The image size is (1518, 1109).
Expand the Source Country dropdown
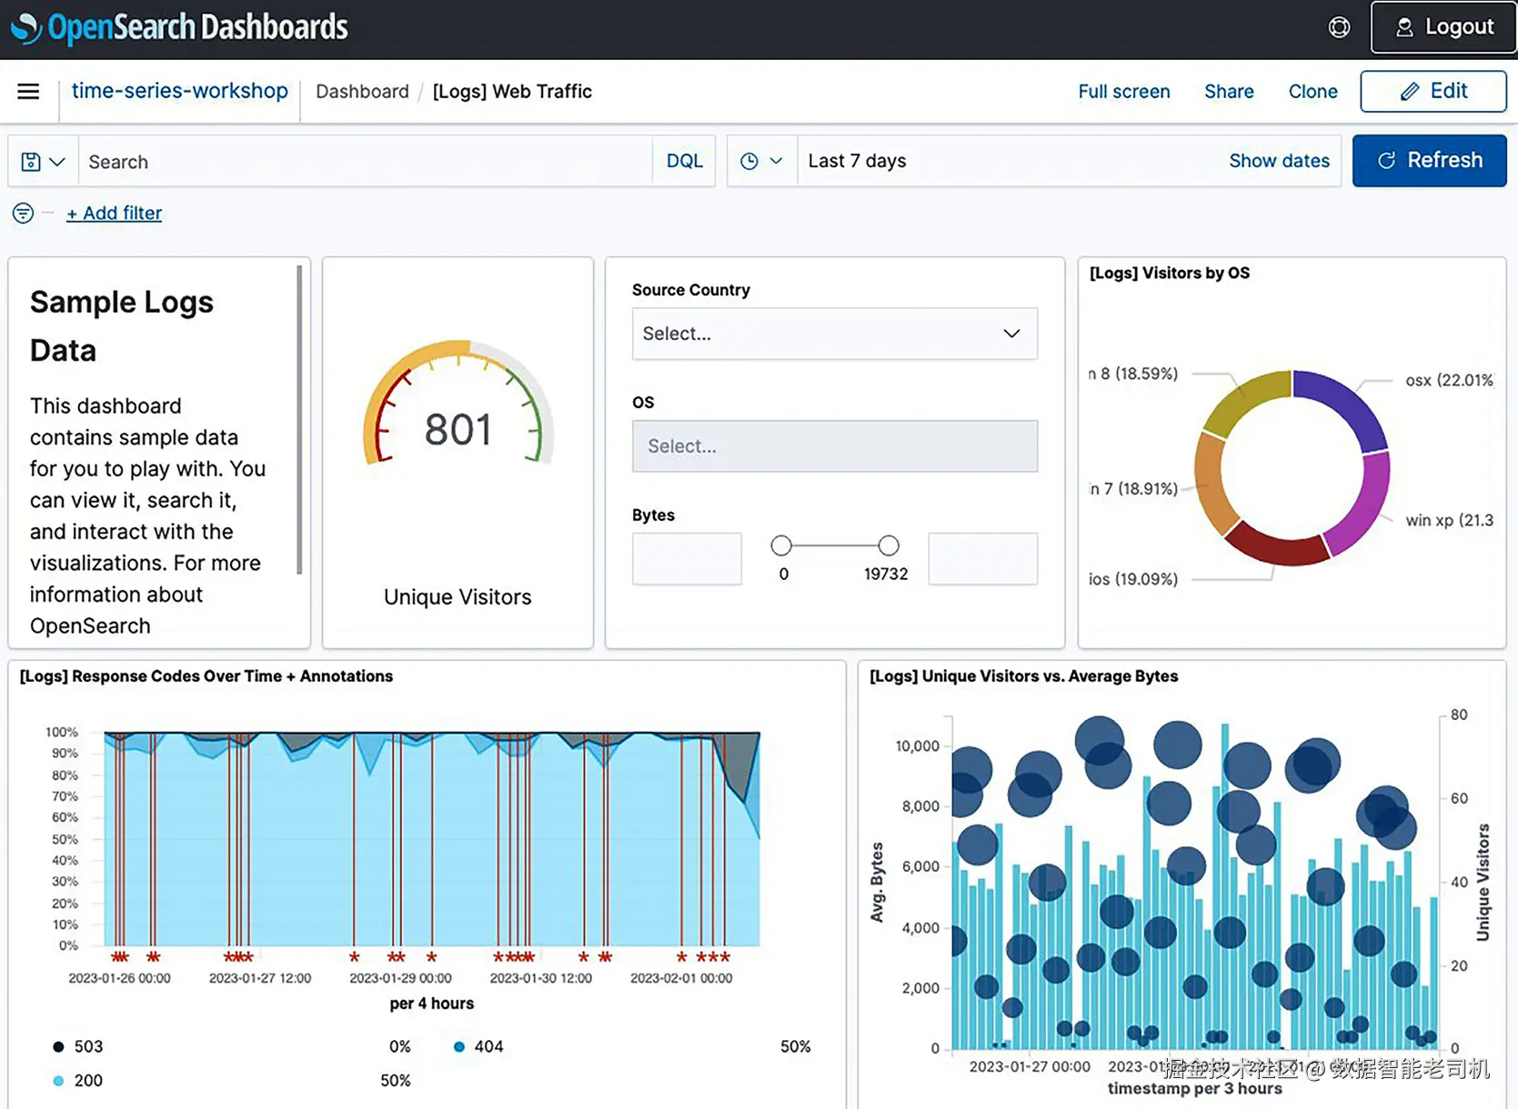click(834, 334)
